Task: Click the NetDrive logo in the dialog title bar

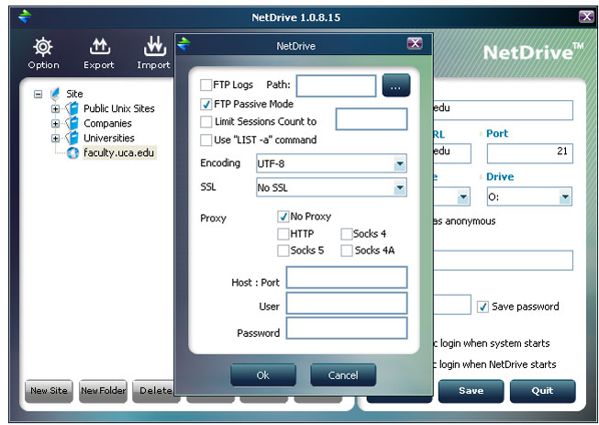Action: click(183, 44)
